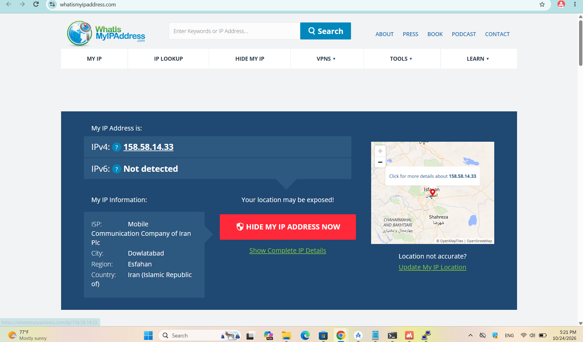Click the IPv4 address 158.58.14.33 link
583x342 pixels.
point(148,147)
